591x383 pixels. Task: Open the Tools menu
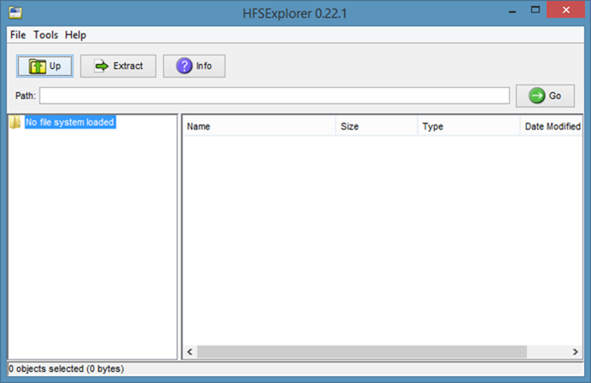click(45, 35)
